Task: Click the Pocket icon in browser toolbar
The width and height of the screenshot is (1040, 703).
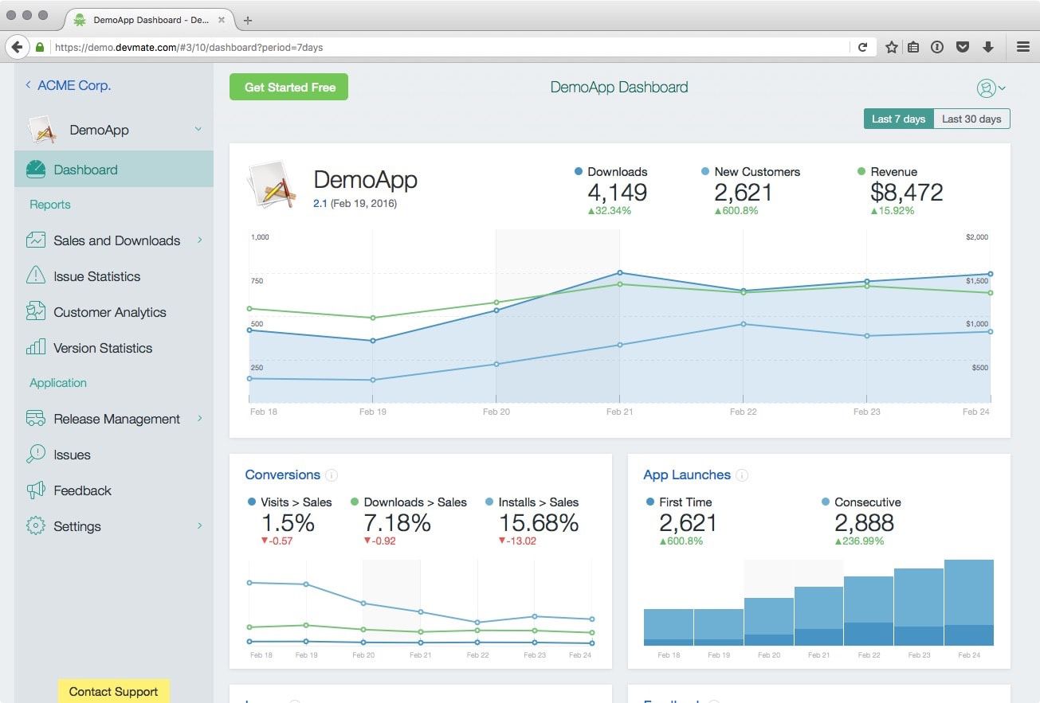Action: pos(963,47)
